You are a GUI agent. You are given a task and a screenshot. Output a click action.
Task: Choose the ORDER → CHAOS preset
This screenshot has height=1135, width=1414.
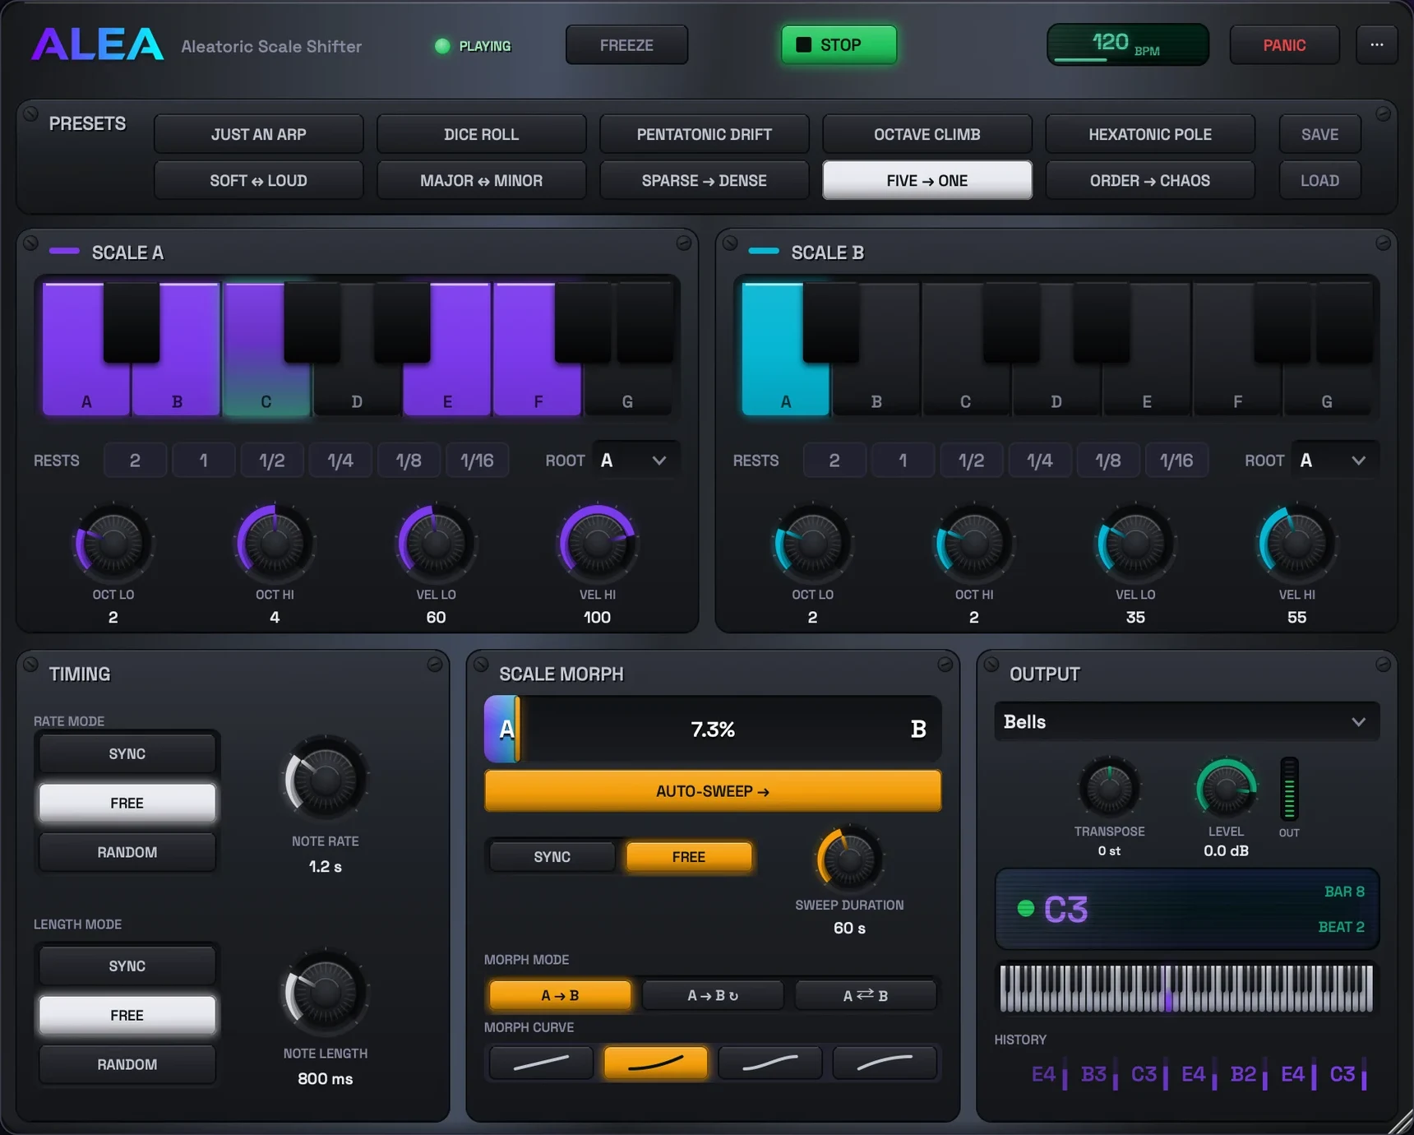tap(1150, 180)
